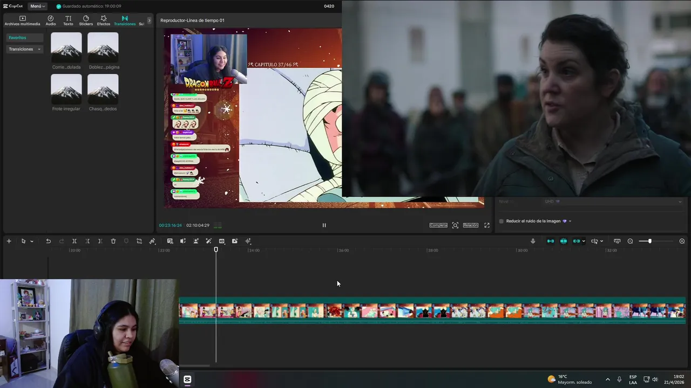Click the HD enhance quality icon

point(221,241)
